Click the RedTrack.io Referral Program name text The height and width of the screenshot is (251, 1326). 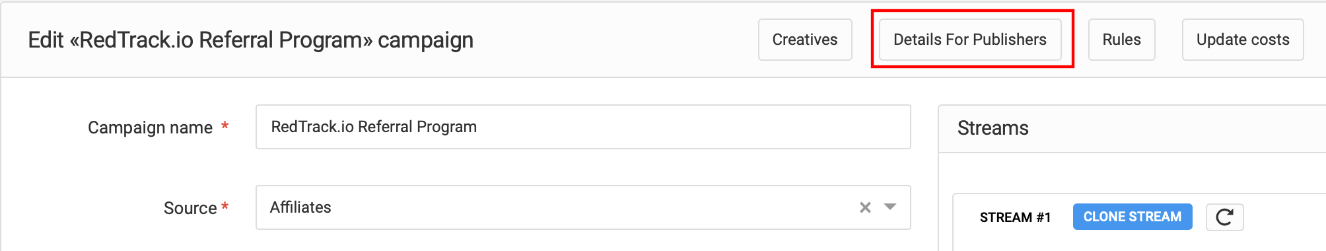[374, 127]
